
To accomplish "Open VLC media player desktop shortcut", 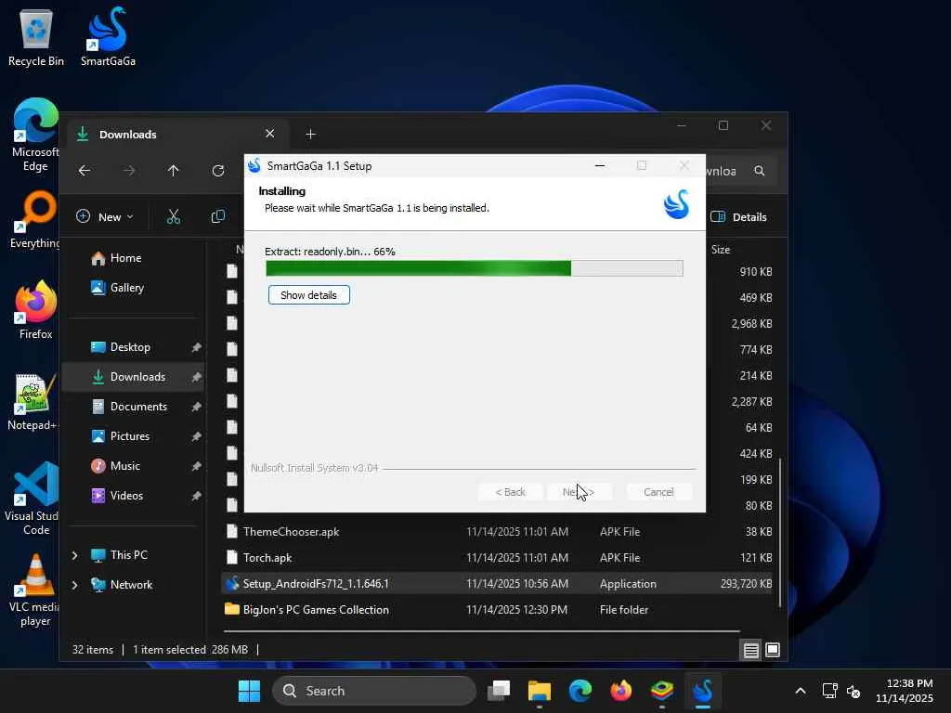I will tap(34, 590).
